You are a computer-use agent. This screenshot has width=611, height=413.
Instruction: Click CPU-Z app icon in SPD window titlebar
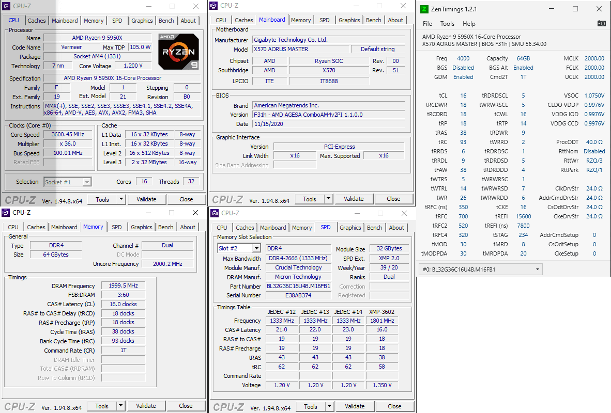pyautogui.click(x=215, y=213)
